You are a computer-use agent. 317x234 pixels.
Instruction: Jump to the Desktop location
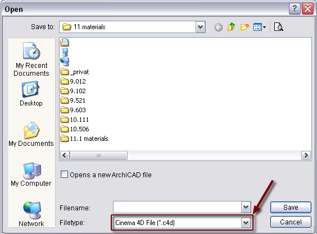(x=31, y=94)
